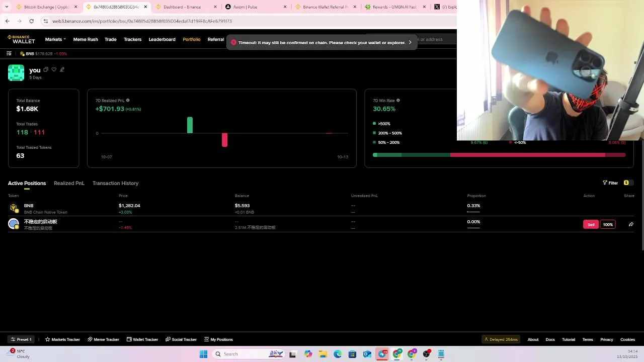Open the ticker settings icon beside BNB
644x362 pixels.
pyautogui.click(x=9, y=53)
